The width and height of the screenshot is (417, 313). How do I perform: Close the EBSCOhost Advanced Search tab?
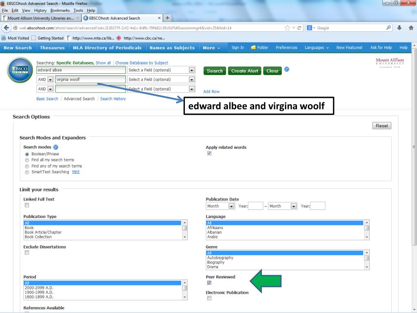159,18
